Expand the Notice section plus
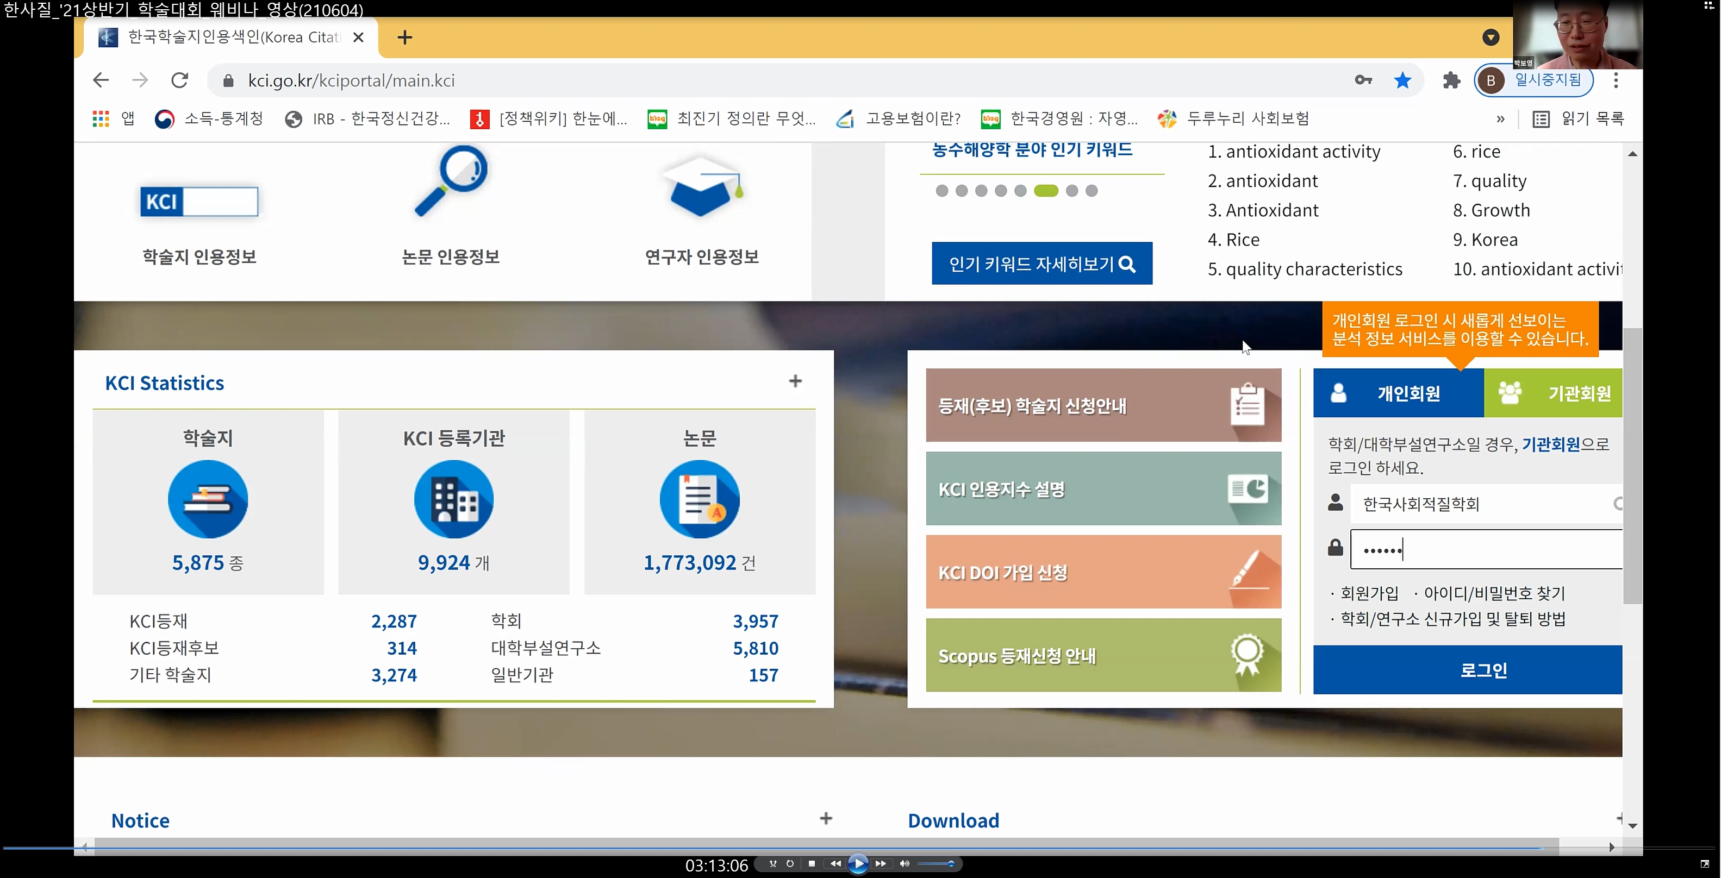Viewport: 1721px width, 878px height. 826,819
